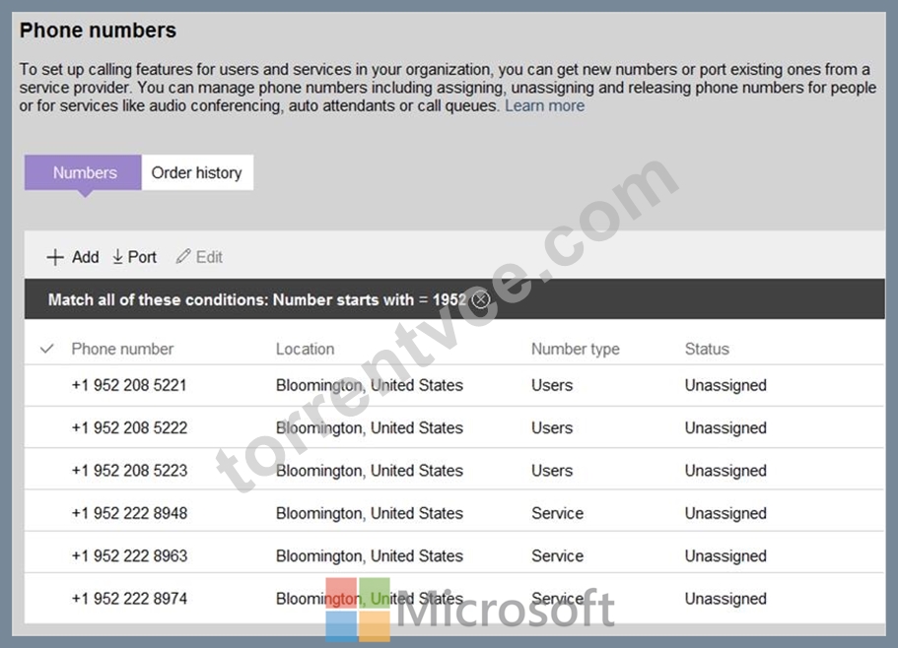Viewport: 898px width, 648px height.
Task: Select the Numbers tab
Action: 83,172
